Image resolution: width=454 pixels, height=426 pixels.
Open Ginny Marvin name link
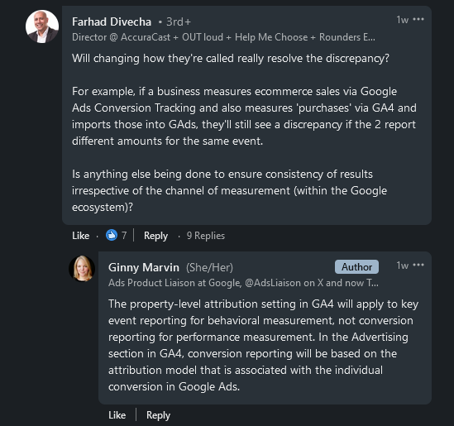coord(144,267)
